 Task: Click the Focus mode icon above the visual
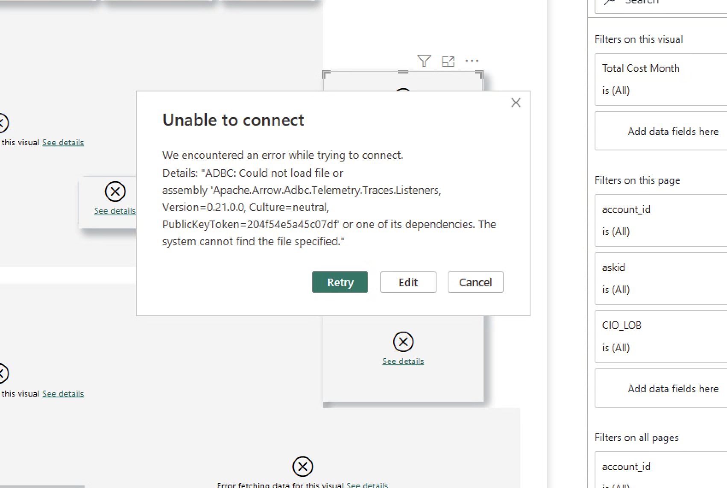coord(448,61)
